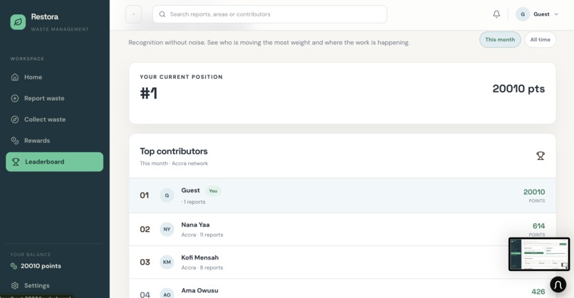Click the Guest avatar circle in header
The image size is (574, 298).
523,14
